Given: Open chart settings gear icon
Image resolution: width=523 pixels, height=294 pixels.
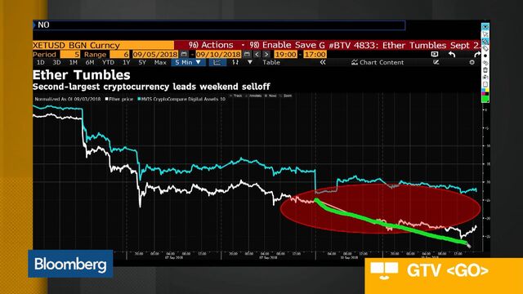Looking at the screenshot, I should coord(472,62).
